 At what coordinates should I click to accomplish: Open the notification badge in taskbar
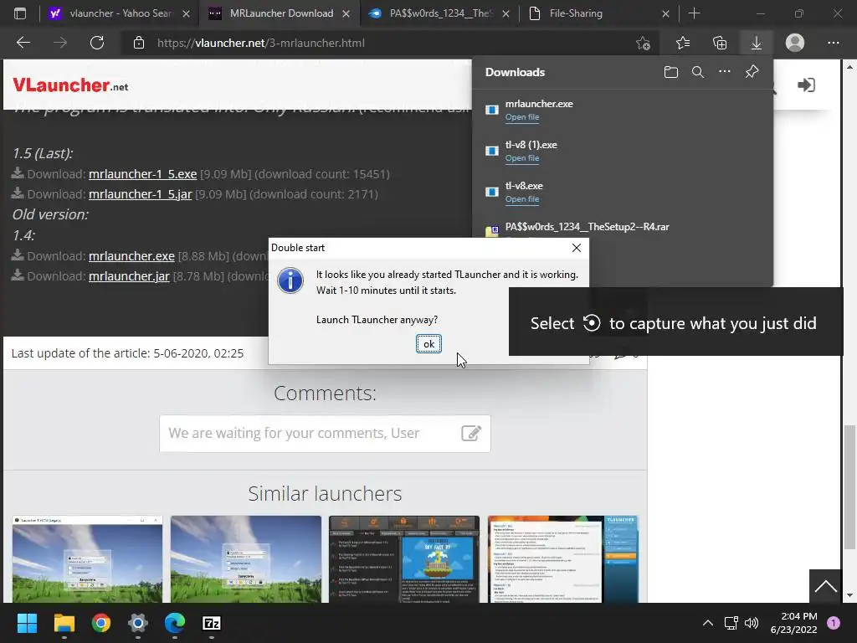[x=833, y=622]
